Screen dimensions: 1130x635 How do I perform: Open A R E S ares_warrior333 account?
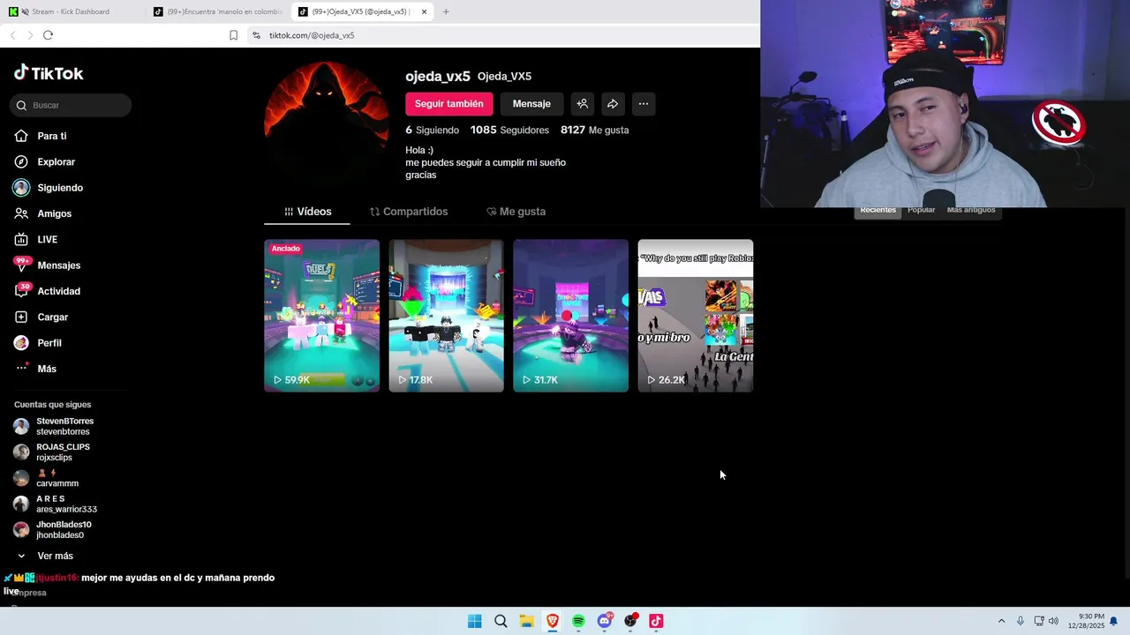pos(56,504)
